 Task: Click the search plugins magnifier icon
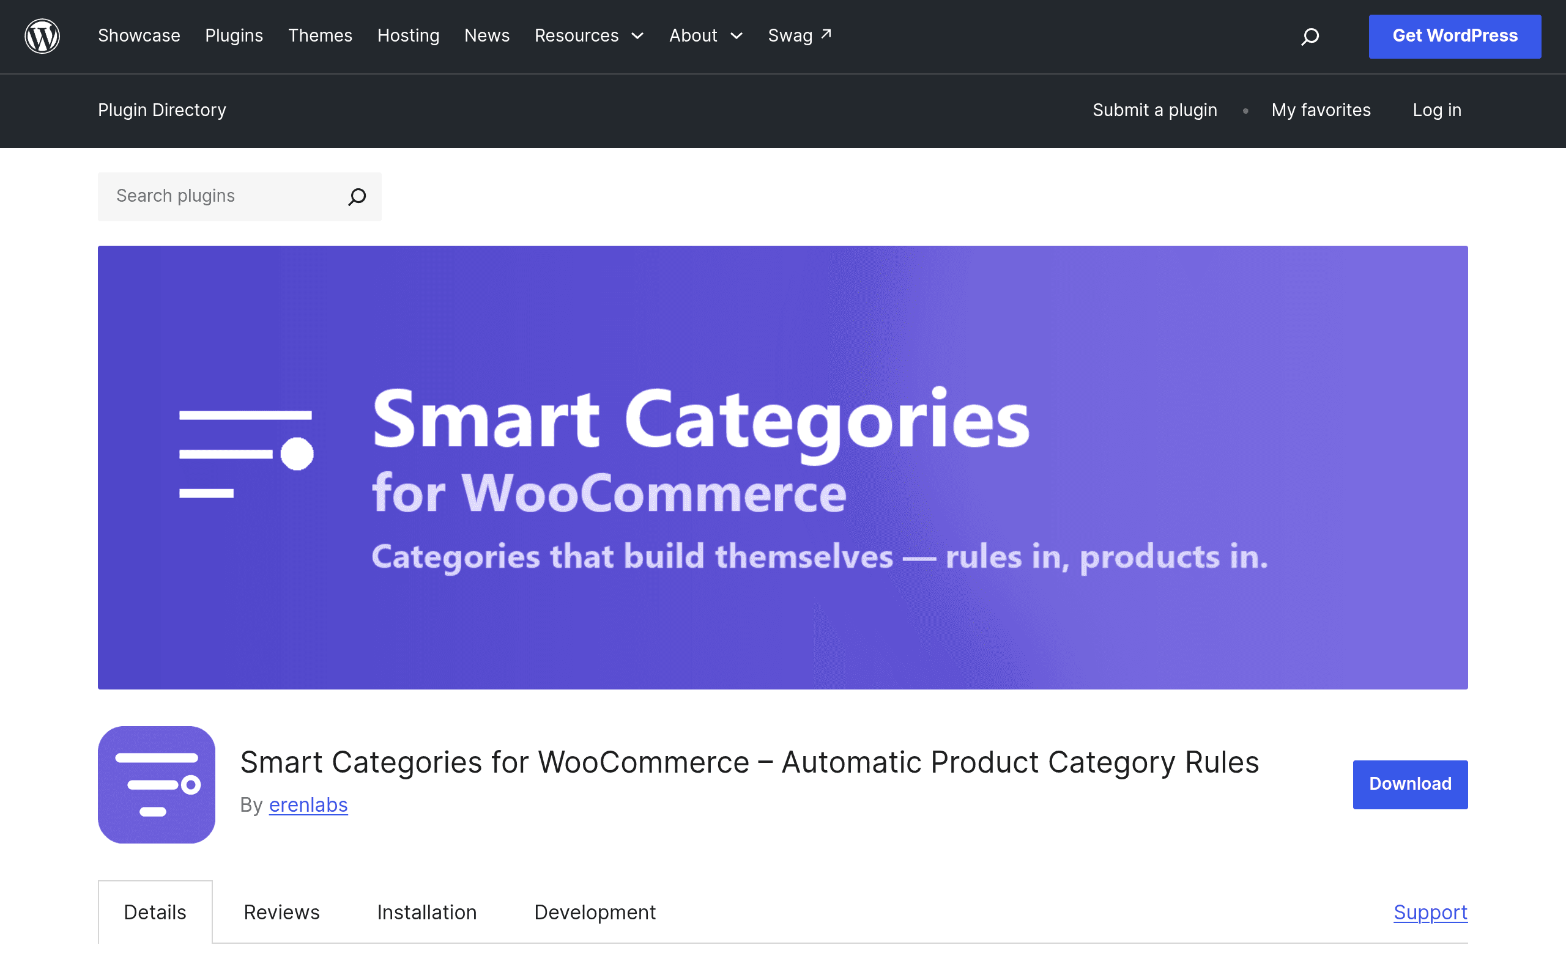coord(357,197)
